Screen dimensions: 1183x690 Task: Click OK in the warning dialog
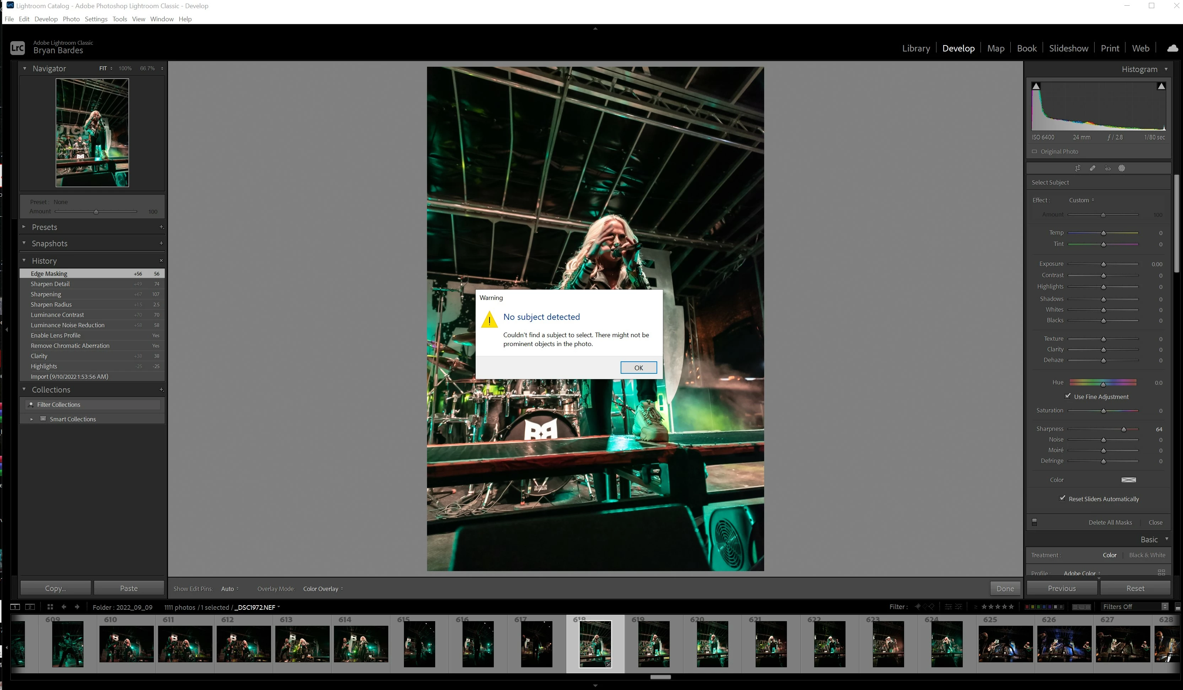click(638, 368)
